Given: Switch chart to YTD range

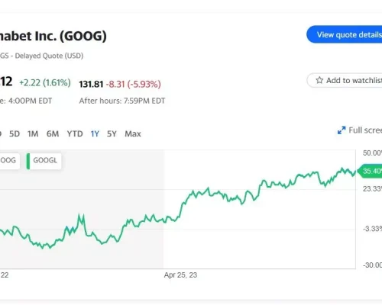Looking at the screenshot, I should coord(75,133).
